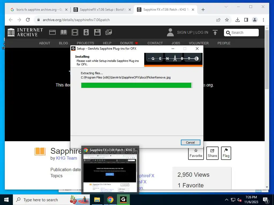Click the taskbar clock showing 7:26 PM
This screenshot has height=205, width=274.
click(251, 200)
